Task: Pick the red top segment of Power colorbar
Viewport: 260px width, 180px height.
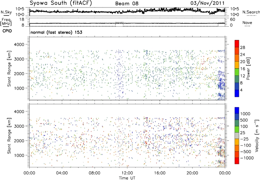Action: [x=237, y=44]
